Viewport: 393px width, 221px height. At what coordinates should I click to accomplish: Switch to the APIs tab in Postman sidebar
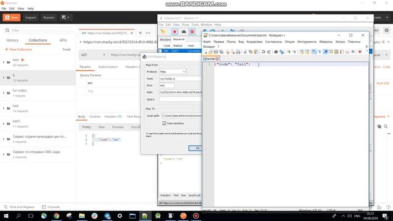click(63, 40)
